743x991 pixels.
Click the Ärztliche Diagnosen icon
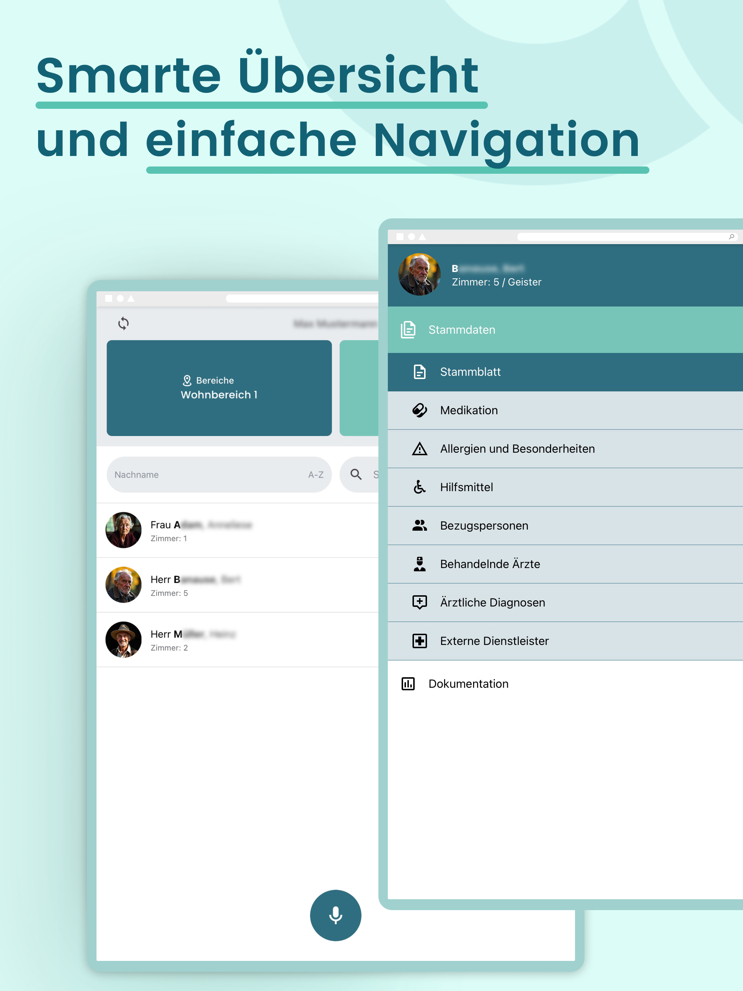click(420, 603)
